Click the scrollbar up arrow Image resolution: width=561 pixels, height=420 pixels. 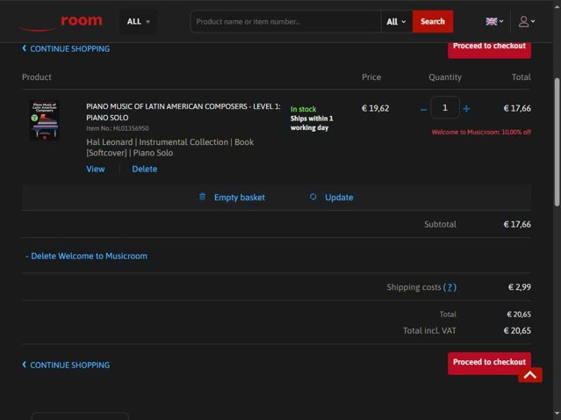pyautogui.click(x=557, y=6)
